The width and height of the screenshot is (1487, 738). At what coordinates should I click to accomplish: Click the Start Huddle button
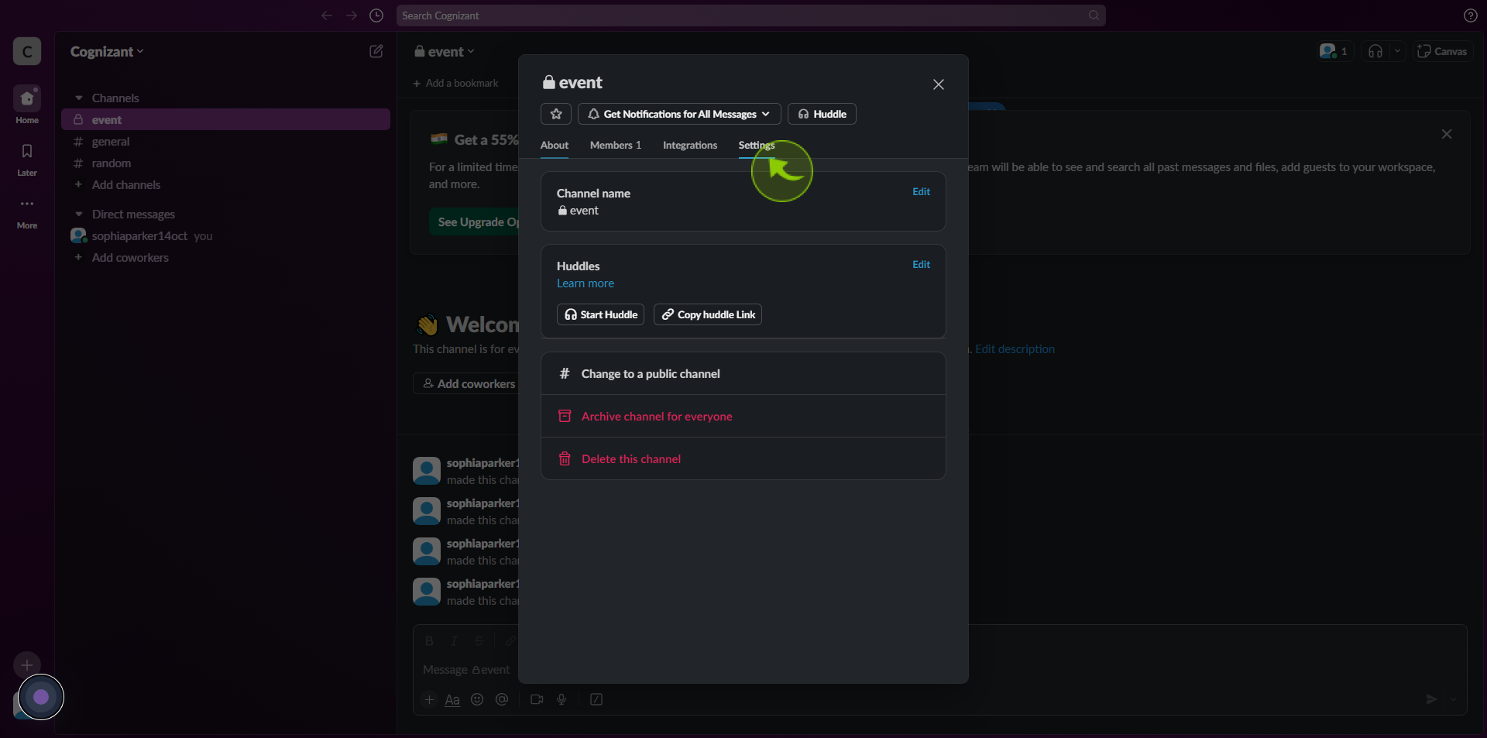click(x=600, y=314)
